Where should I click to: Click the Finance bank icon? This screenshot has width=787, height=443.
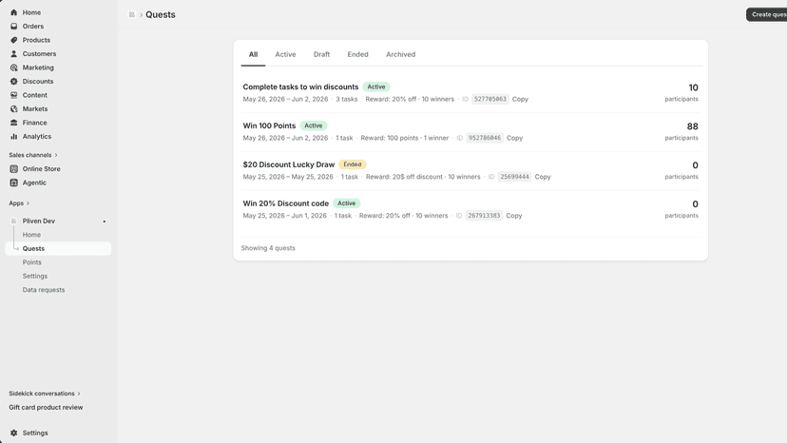pos(13,123)
